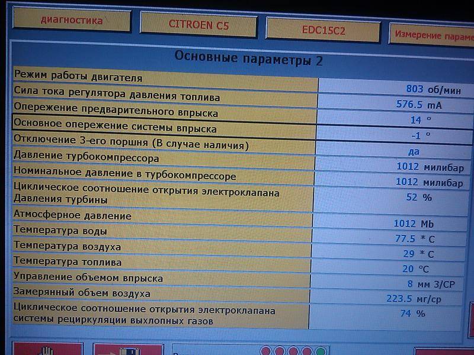The image size is (474, 355).
Task: Select the CITROEN C5 tab
Action: pos(198,26)
